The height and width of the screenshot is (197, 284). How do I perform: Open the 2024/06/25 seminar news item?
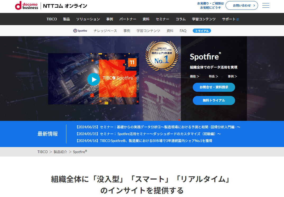158,127
